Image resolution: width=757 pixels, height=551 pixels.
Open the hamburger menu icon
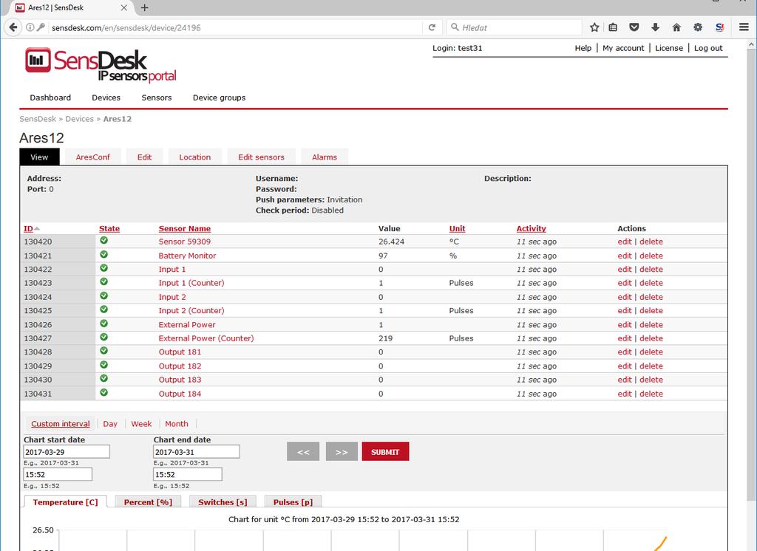point(744,27)
